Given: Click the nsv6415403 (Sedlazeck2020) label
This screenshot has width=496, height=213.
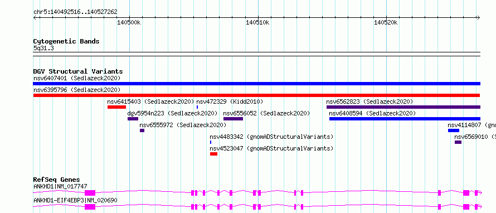Looking at the screenshot, I should (150, 101).
